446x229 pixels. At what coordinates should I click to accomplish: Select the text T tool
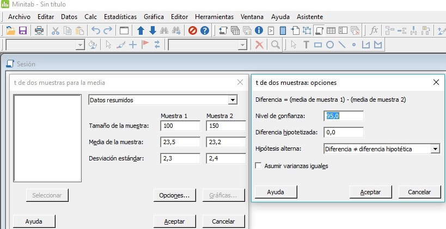point(306,45)
